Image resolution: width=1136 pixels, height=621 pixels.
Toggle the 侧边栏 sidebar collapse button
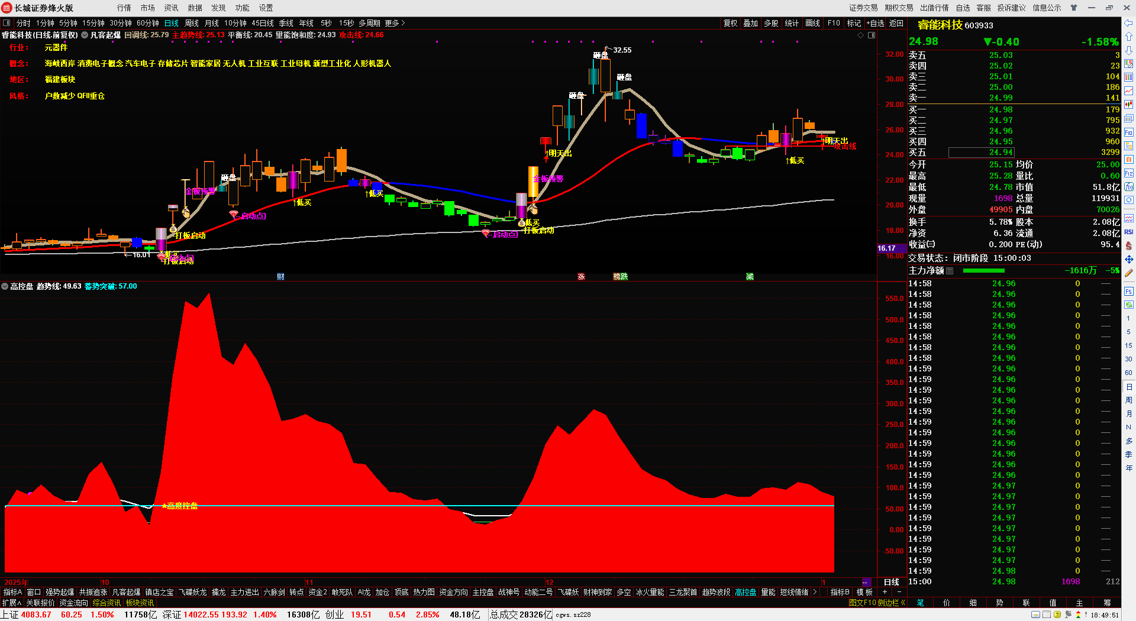892,603
